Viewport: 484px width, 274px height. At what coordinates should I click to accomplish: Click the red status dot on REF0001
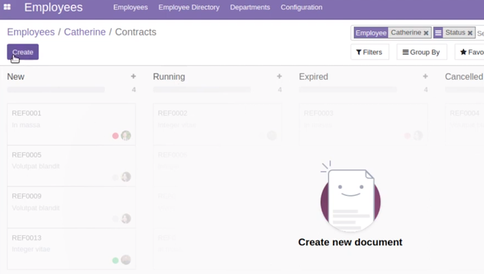pos(116,136)
